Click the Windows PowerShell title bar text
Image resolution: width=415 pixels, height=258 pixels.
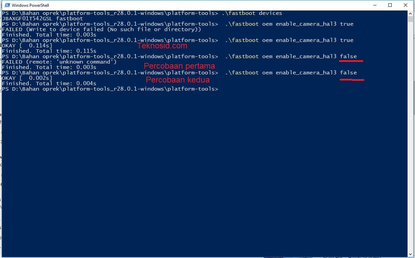coord(30,5)
